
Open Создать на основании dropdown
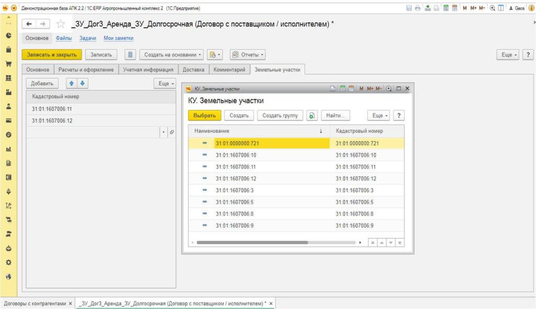[x=171, y=54]
